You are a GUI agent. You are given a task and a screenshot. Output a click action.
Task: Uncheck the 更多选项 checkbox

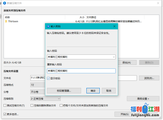pyautogui.click(x=5, y=114)
